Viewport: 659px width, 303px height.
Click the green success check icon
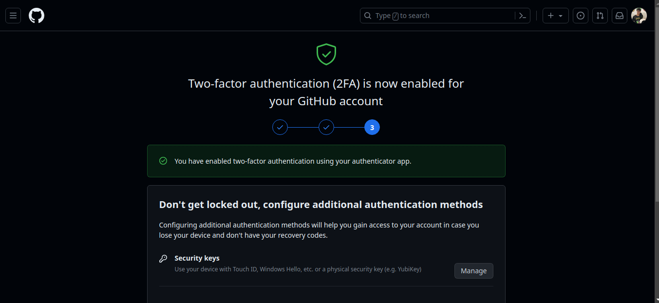163,161
